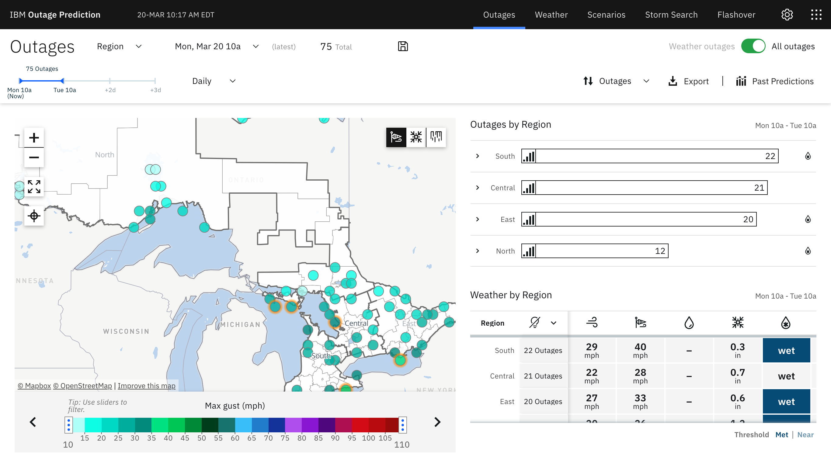Select the wind gust layer icon on the map
Viewport: 831px width, 467px height.
(396, 137)
